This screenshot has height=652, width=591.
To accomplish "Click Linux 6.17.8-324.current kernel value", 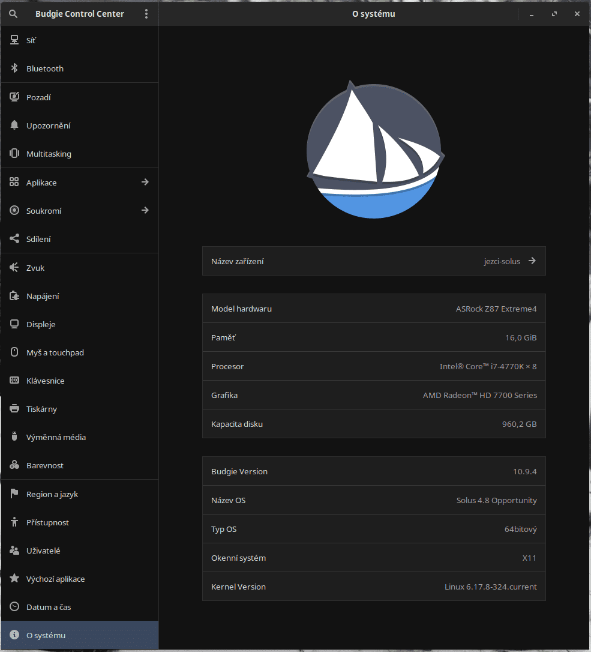I will tap(491, 587).
